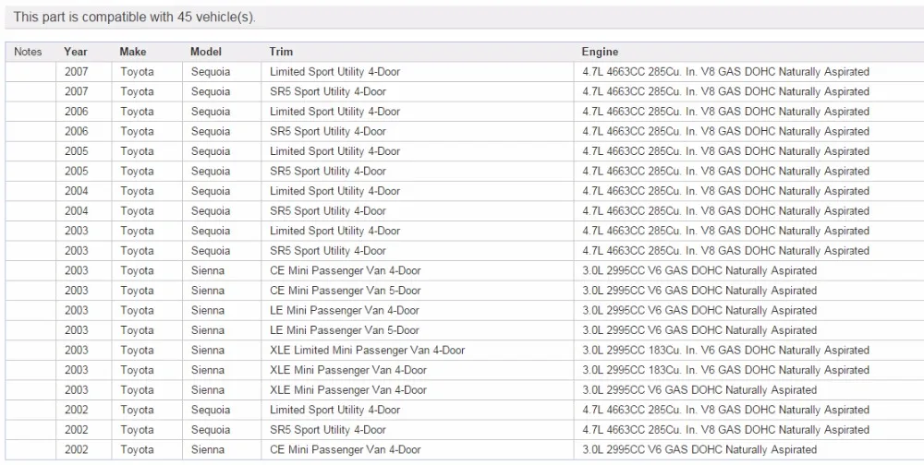
Task: Click the Year column header
Action: [76, 52]
